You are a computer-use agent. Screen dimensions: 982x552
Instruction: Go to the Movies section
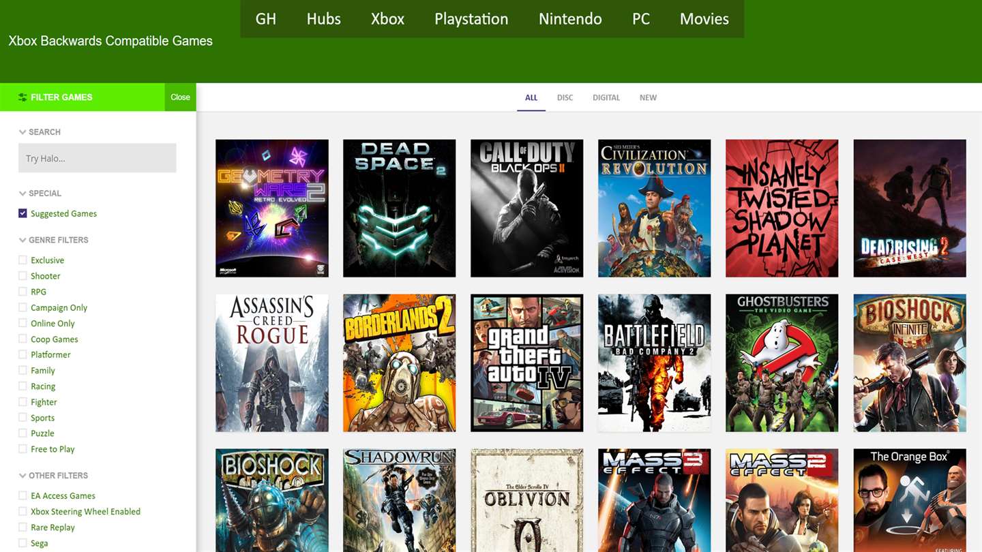(704, 19)
